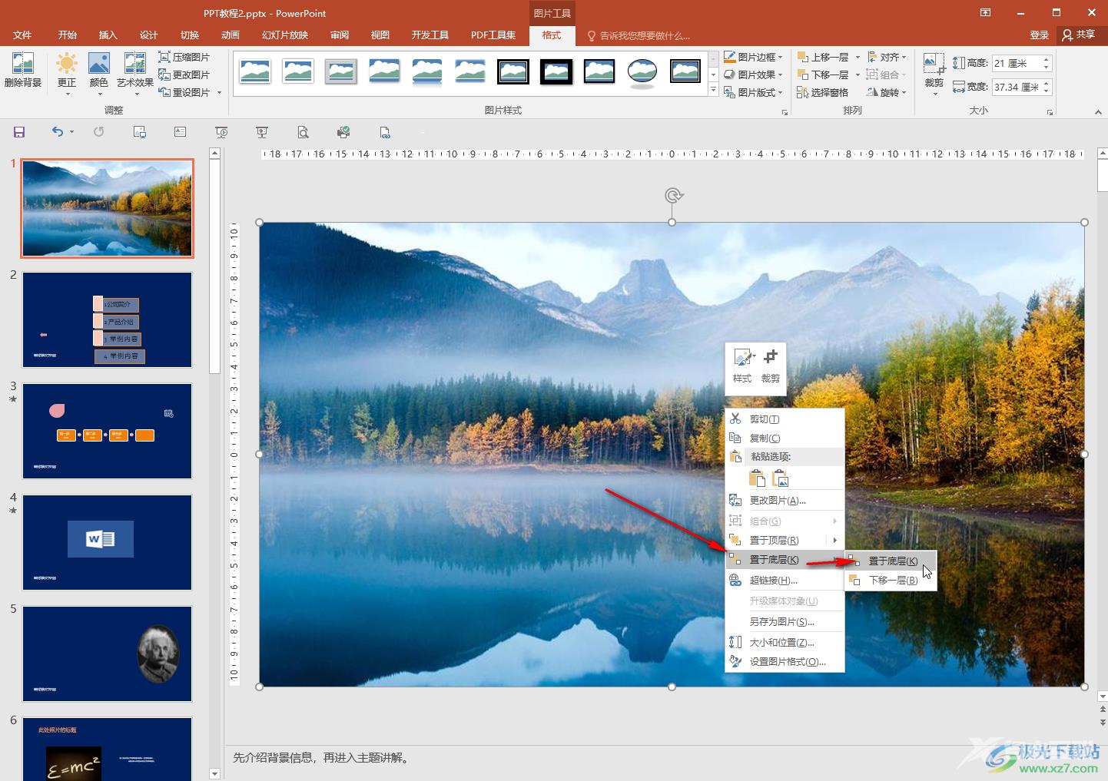
Task: Choose 大小和位置(Z)... from context menu
Action: [785, 642]
